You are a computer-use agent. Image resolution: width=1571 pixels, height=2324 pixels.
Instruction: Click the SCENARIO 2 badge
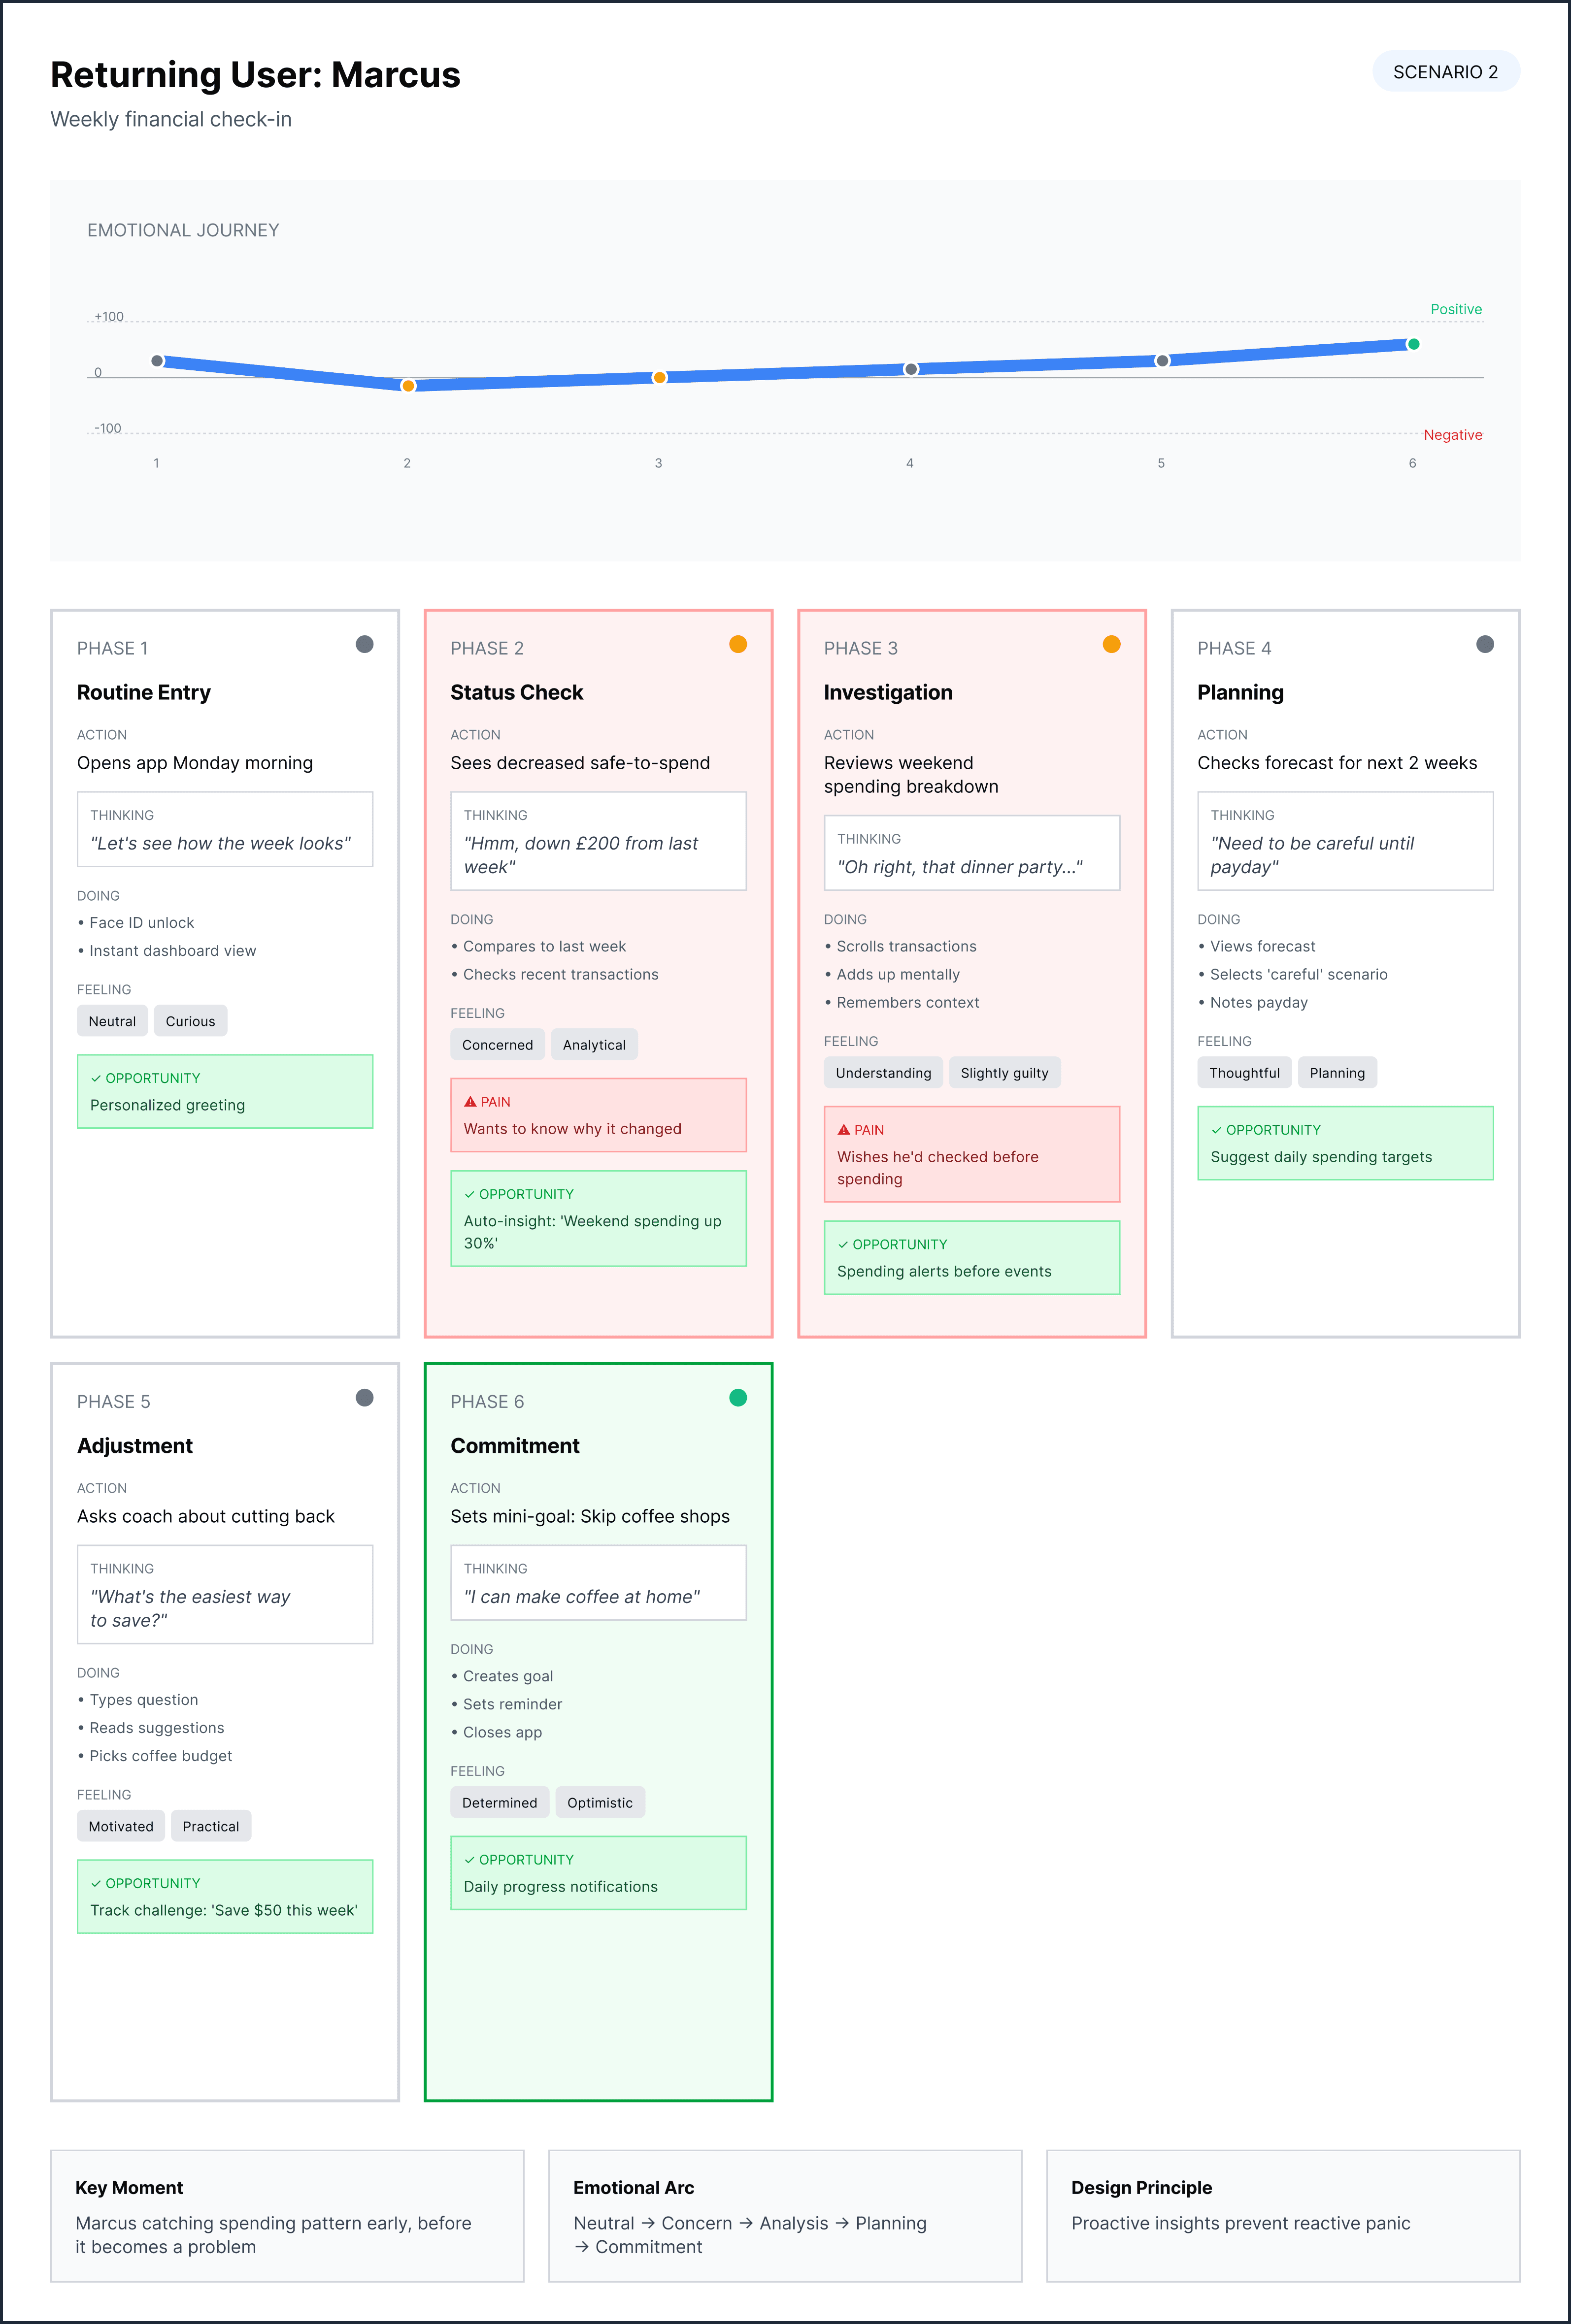point(1445,72)
